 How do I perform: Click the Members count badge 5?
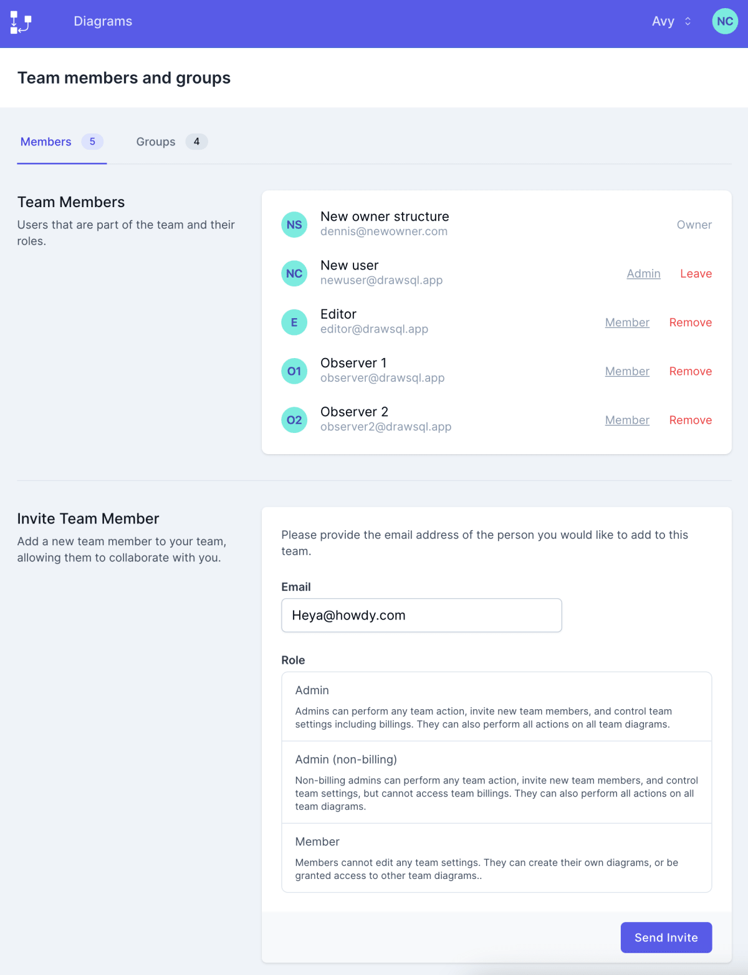(92, 142)
